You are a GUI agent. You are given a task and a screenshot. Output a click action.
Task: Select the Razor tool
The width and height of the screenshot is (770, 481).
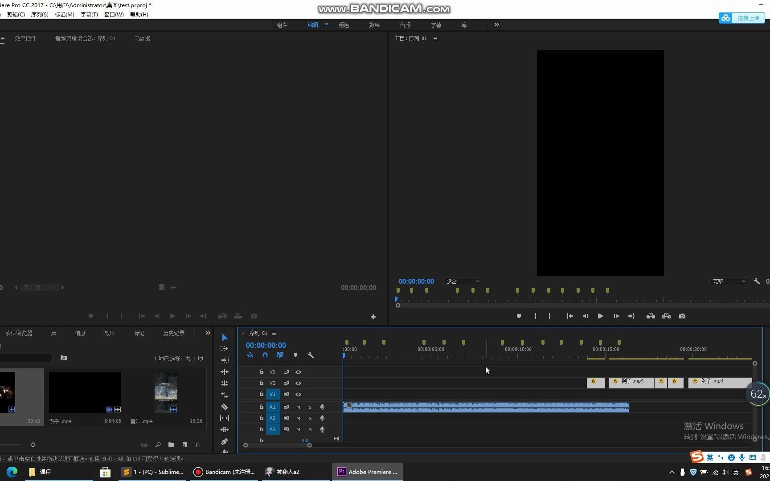click(x=225, y=407)
